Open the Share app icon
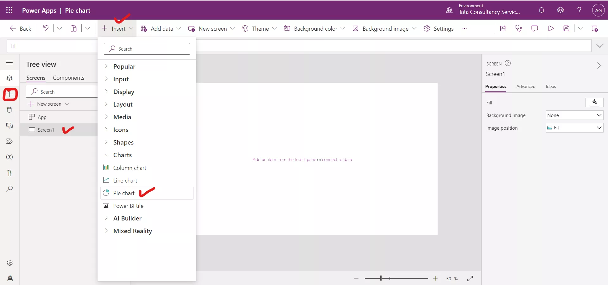 click(503, 28)
